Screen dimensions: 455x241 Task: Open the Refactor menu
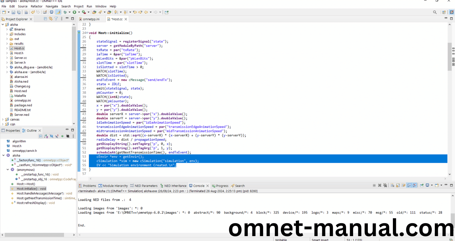[x=36, y=6]
